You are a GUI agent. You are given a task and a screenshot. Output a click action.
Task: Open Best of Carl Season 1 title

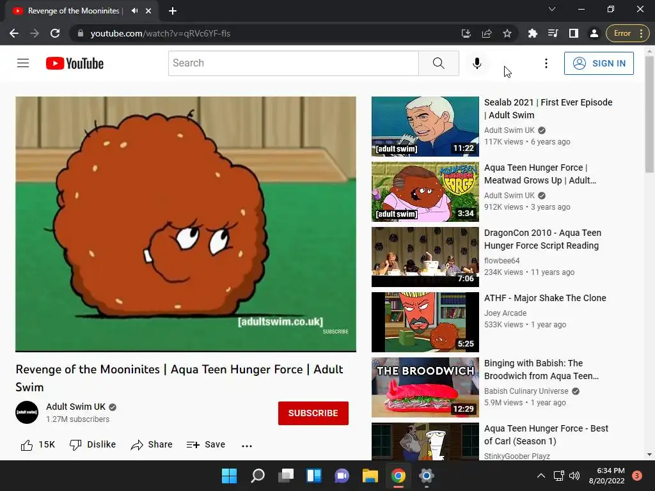[546, 435]
